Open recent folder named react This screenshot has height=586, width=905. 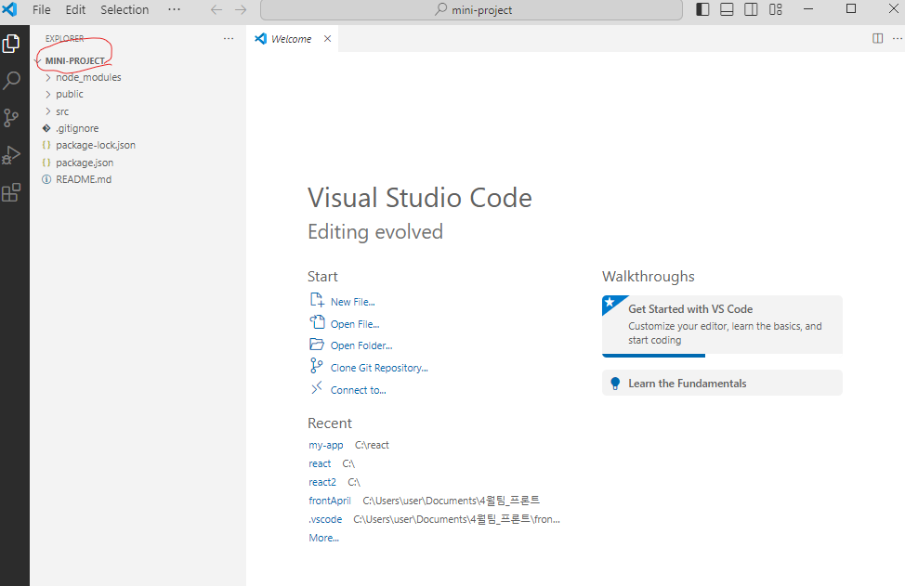[320, 463]
